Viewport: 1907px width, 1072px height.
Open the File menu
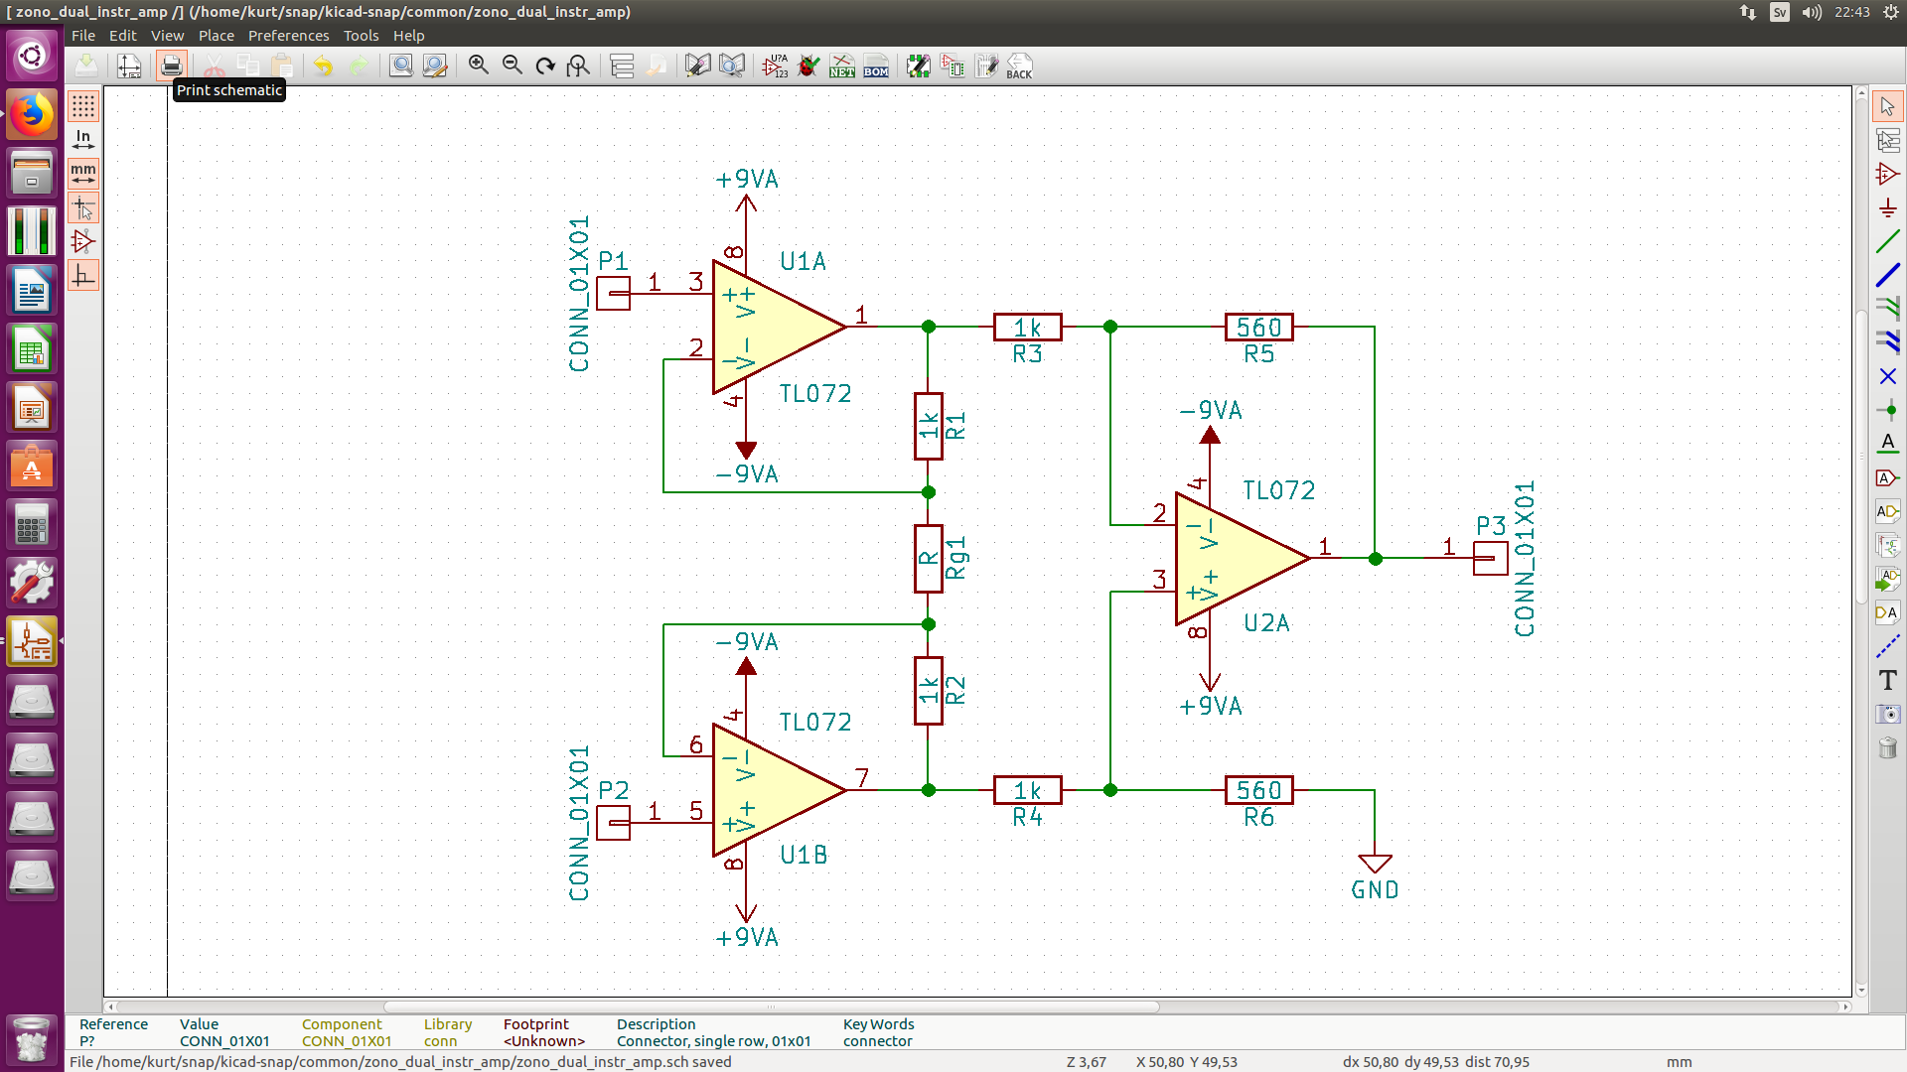(83, 35)
